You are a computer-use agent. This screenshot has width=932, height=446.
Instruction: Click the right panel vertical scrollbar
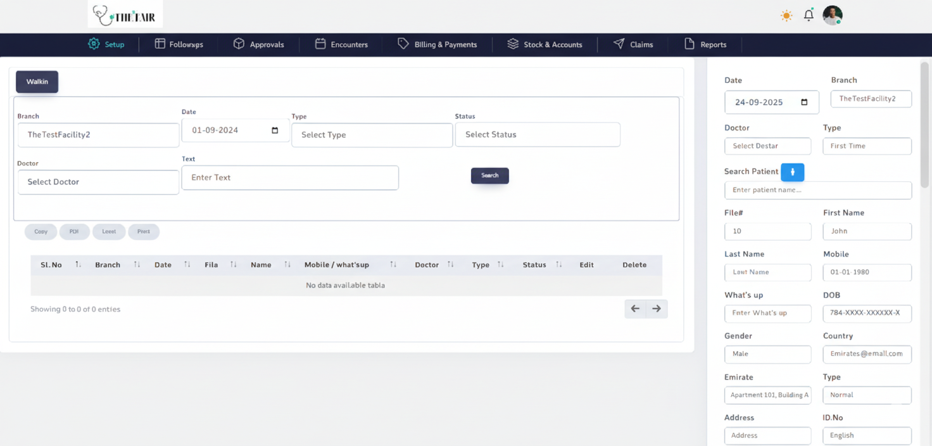[925, 114]
